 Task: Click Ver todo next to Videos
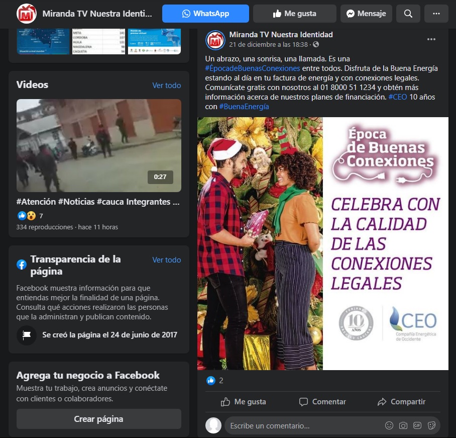pyautogui.click(x=167, y=85)
